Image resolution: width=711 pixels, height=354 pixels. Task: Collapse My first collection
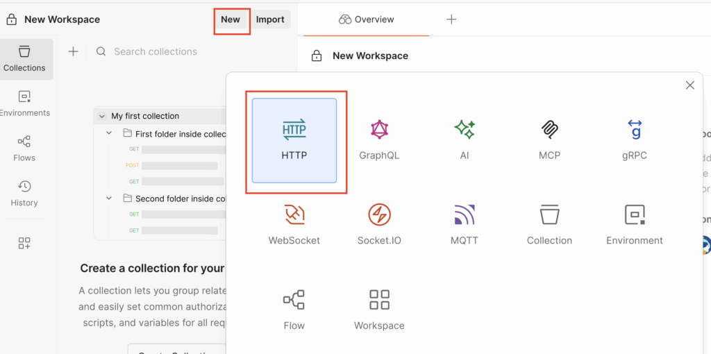tap(102, 117)
